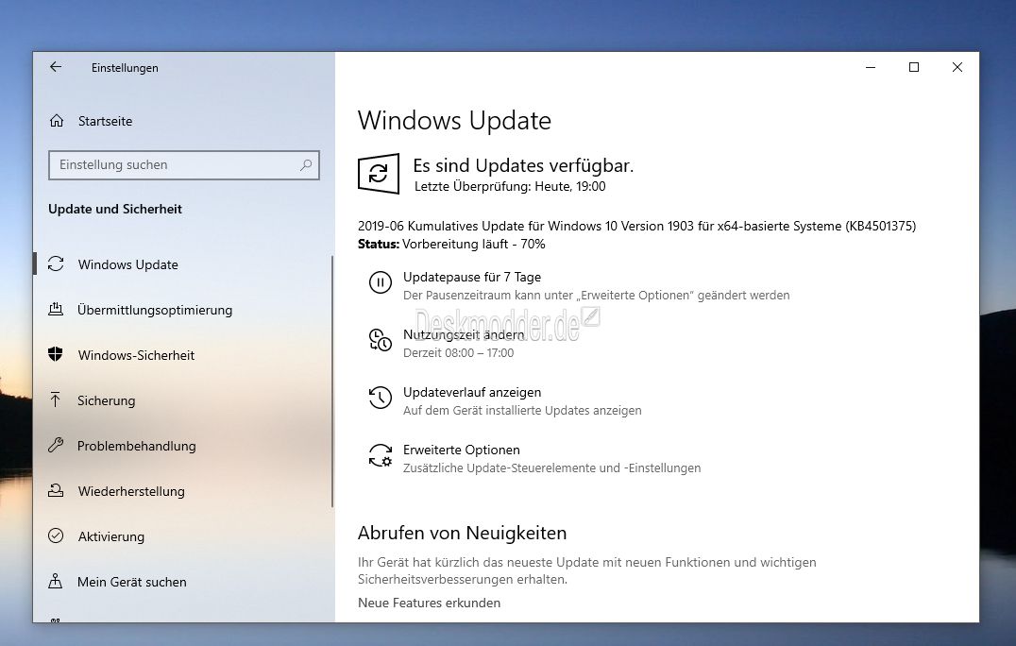Open Startseite in the sidebar
The height and width of the screenshot is (646, 1016).
pos(105,121)
